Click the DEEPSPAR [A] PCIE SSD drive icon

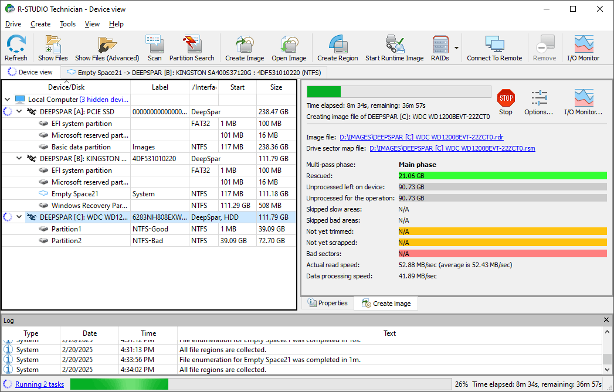click(x=32, y=111)
